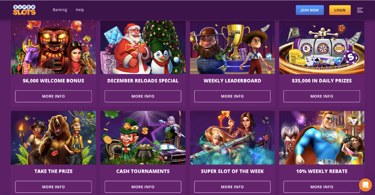Open the Banking menu item
The image size is (375, 195).
pyautogui.click(x=60, y=10)
